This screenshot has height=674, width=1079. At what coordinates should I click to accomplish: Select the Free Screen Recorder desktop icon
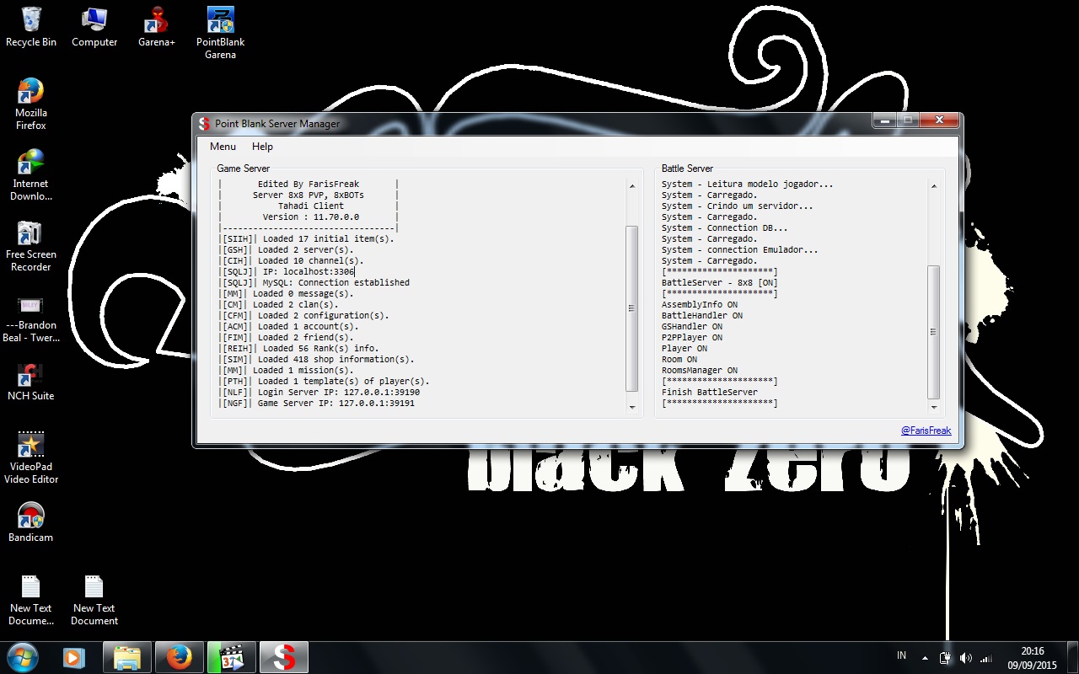pos(31,246)
